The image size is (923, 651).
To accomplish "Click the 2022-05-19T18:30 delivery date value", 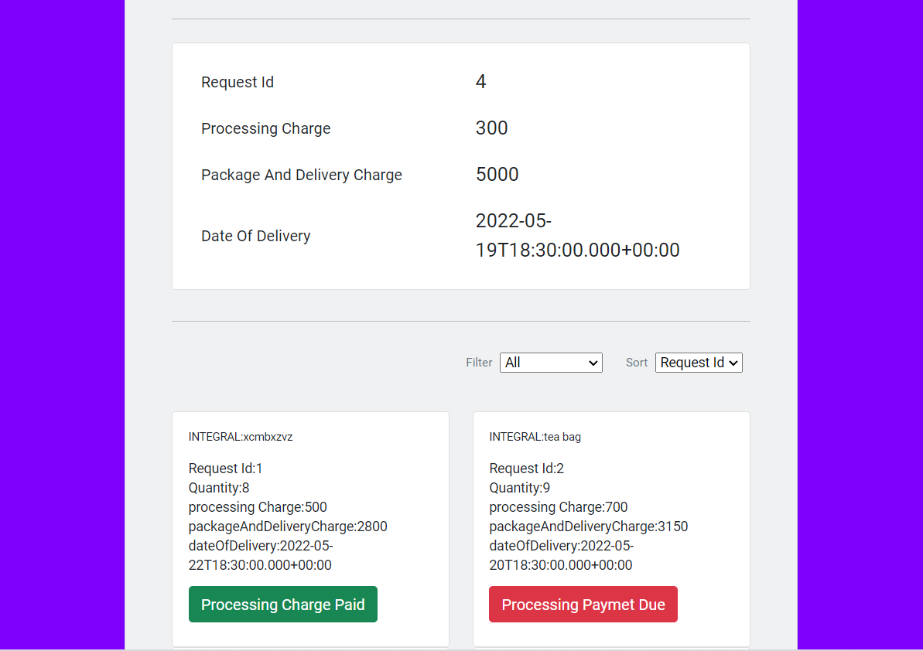I will click(x=577, y=235).
